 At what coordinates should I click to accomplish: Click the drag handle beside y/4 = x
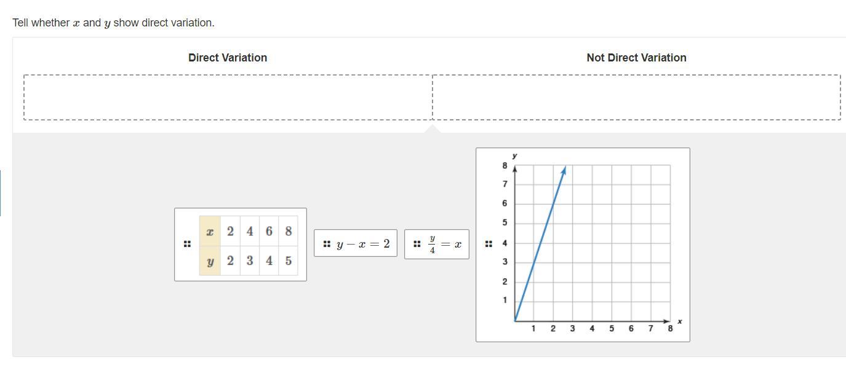click(x=417, y=244)
